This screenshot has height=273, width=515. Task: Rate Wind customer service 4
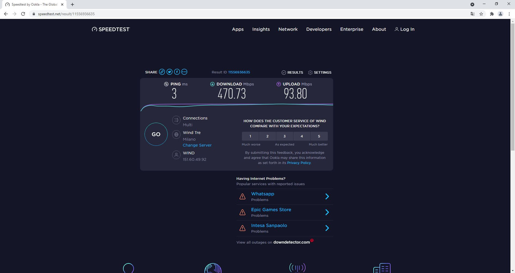click(302, 136)
